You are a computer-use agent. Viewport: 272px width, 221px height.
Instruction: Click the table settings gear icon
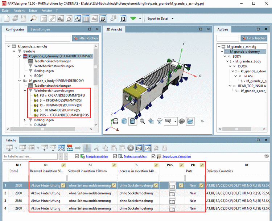coord(267,156)
